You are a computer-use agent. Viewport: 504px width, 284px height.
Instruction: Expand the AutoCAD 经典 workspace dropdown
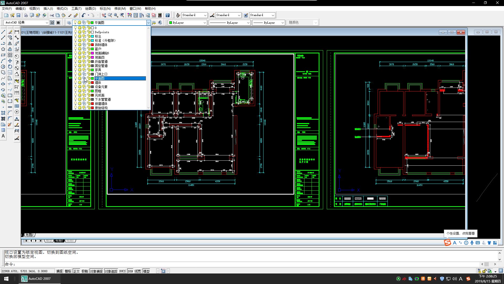click(47, 23)
